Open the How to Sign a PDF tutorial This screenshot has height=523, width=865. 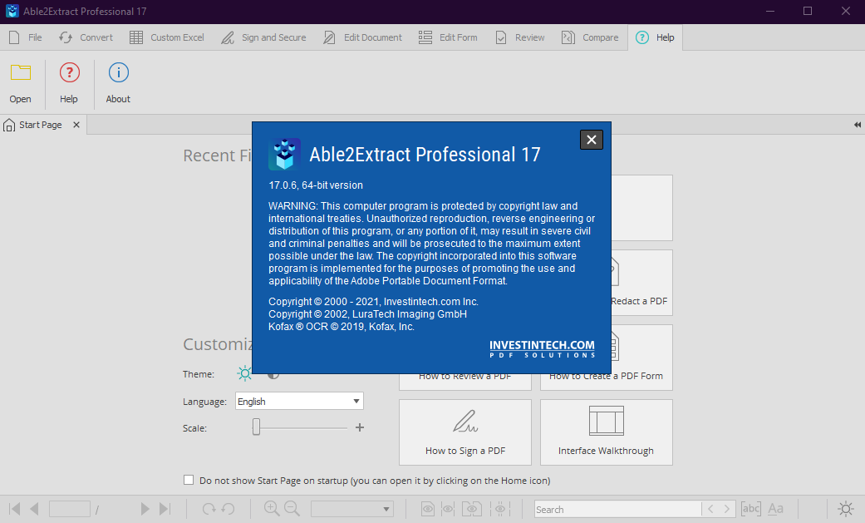[465, 432]
